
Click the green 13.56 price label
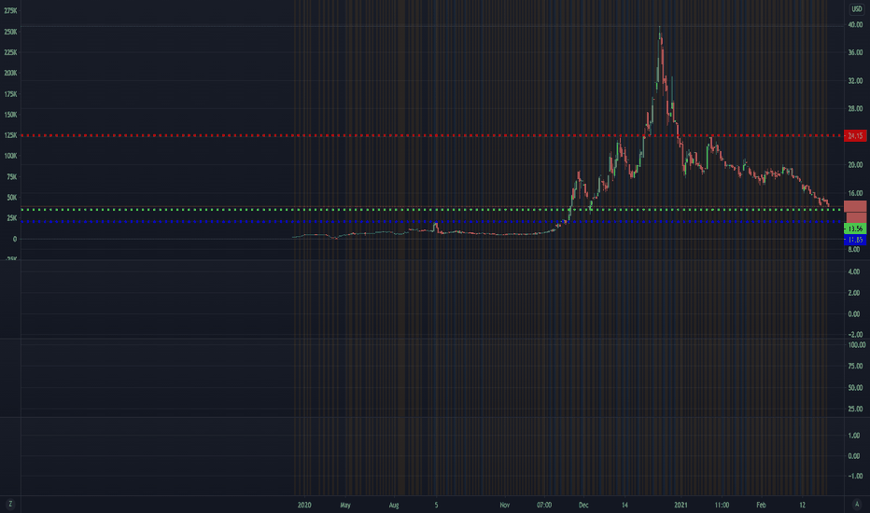pos(855,229)
